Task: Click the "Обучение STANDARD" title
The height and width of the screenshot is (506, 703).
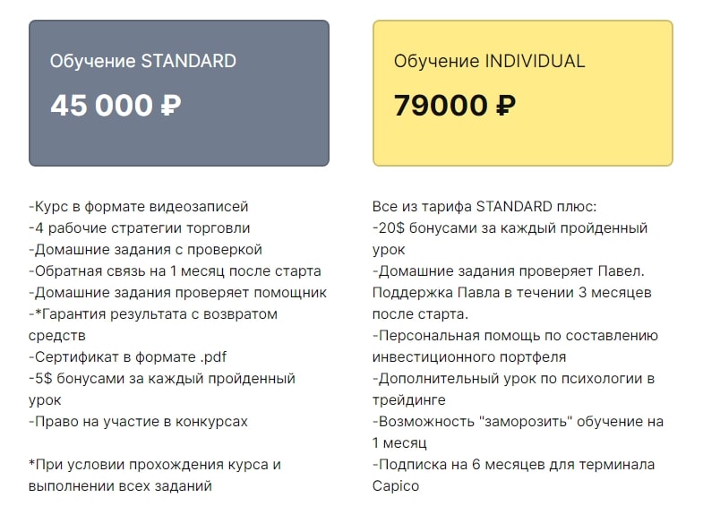Action: coord(143,61)
